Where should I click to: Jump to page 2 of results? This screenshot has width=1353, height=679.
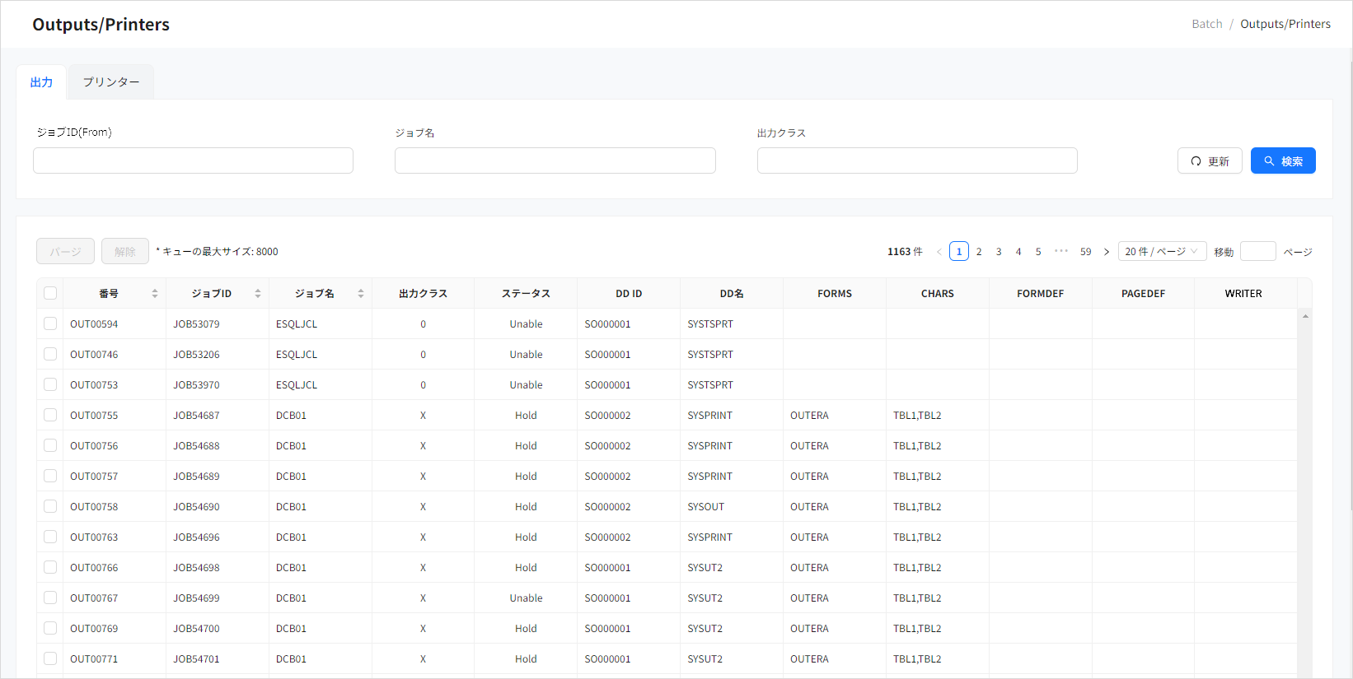pyautogui.click(x=979, y=252)
